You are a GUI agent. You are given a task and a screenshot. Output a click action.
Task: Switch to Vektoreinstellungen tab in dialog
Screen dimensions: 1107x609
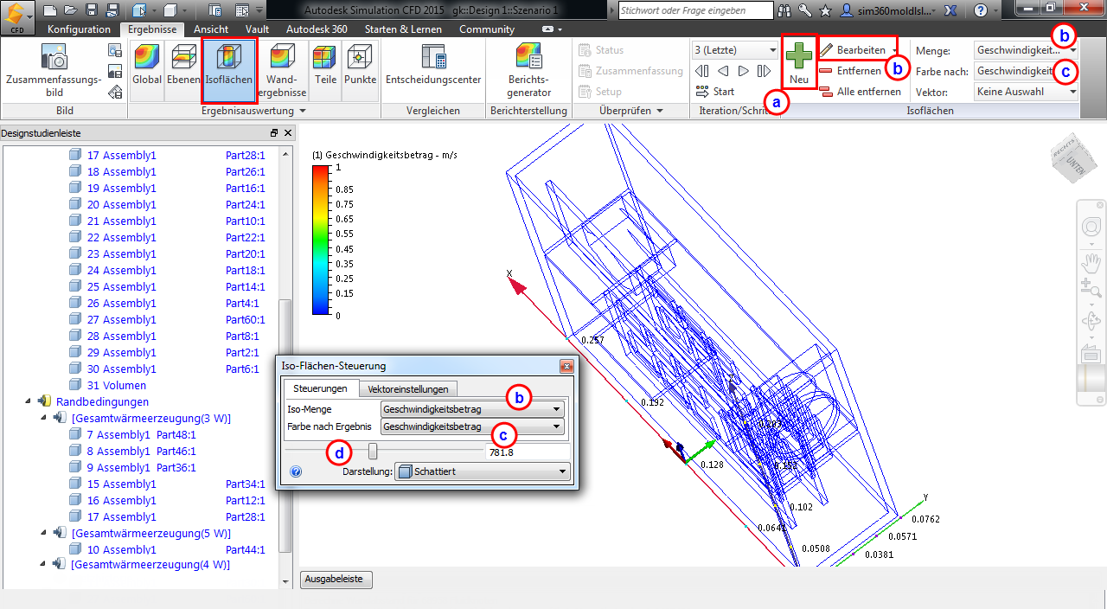(x=407, y=389)
